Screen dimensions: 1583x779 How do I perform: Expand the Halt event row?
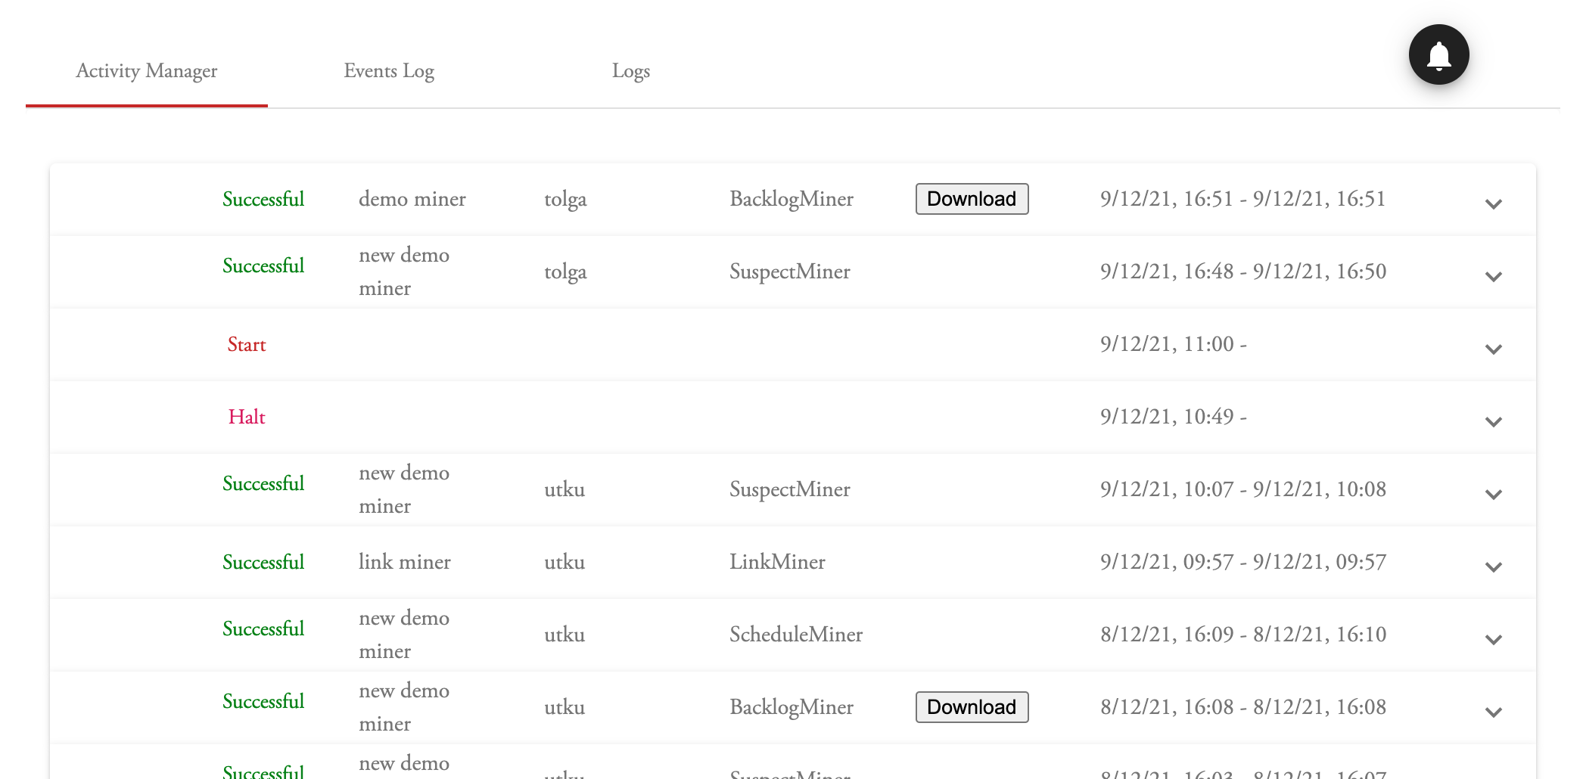[x=1493, y=421]
